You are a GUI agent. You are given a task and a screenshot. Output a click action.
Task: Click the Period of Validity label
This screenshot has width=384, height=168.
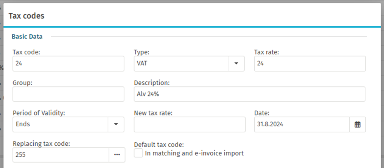pyautogui.click(x=39, y=113)
